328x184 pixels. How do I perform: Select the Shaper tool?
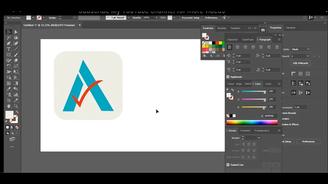[x=8, y=60]
